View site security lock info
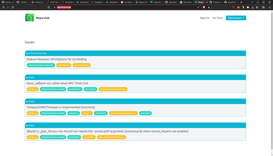 click(55, 7)
